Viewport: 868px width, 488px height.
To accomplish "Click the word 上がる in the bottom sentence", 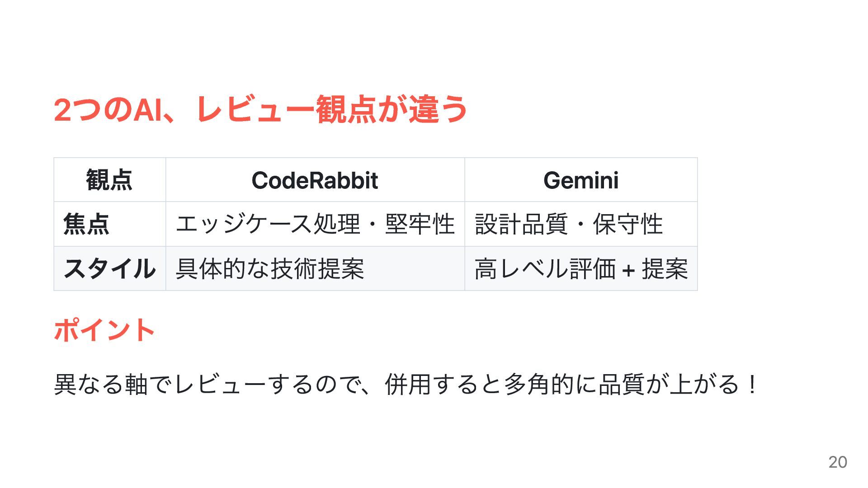I will tap(704, 384).
